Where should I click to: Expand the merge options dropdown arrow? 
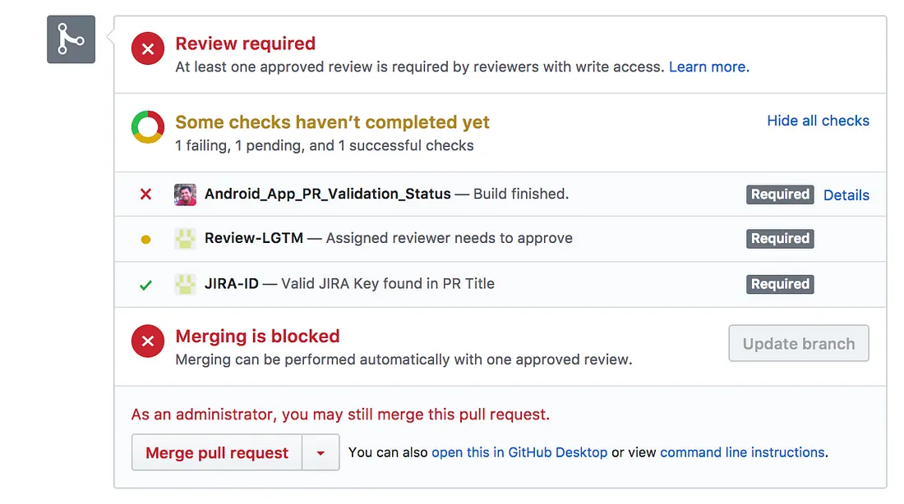321,453
